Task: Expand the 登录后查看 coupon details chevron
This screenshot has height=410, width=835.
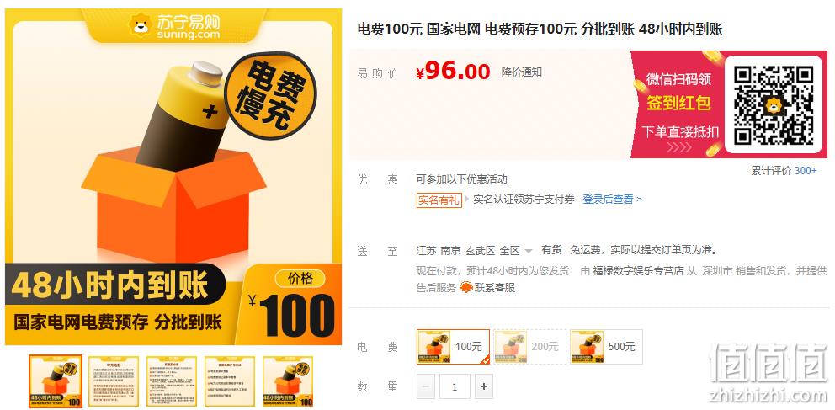Action: click(639, 200)
